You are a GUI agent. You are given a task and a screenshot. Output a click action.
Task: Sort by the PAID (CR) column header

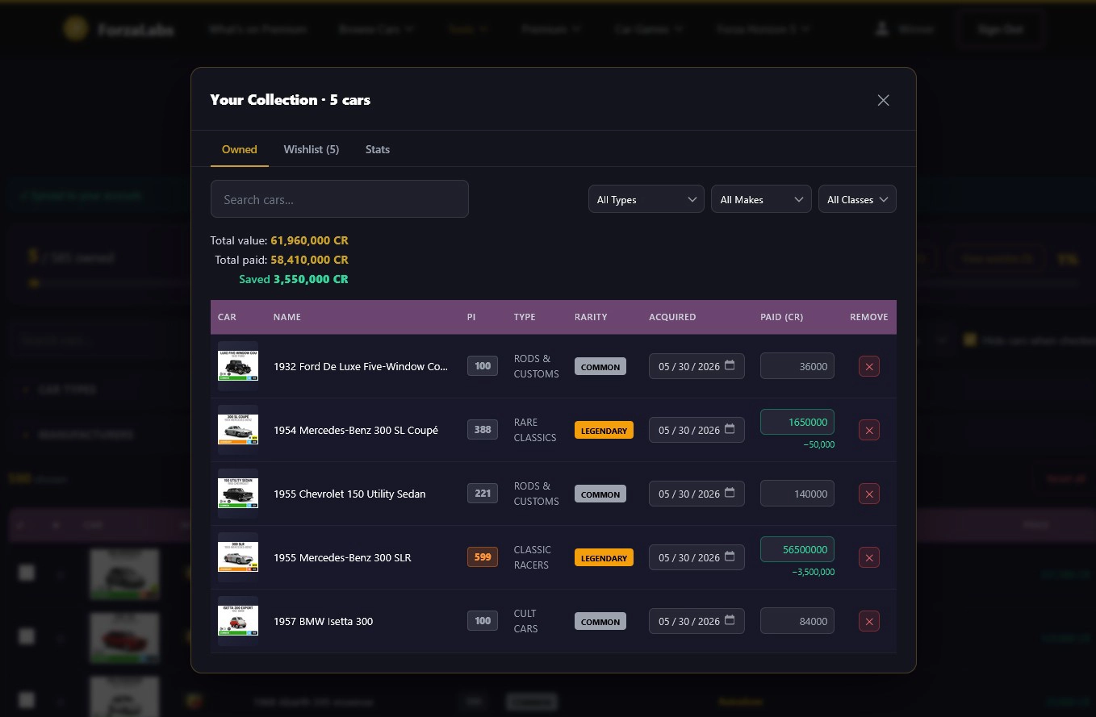point(781,317)
